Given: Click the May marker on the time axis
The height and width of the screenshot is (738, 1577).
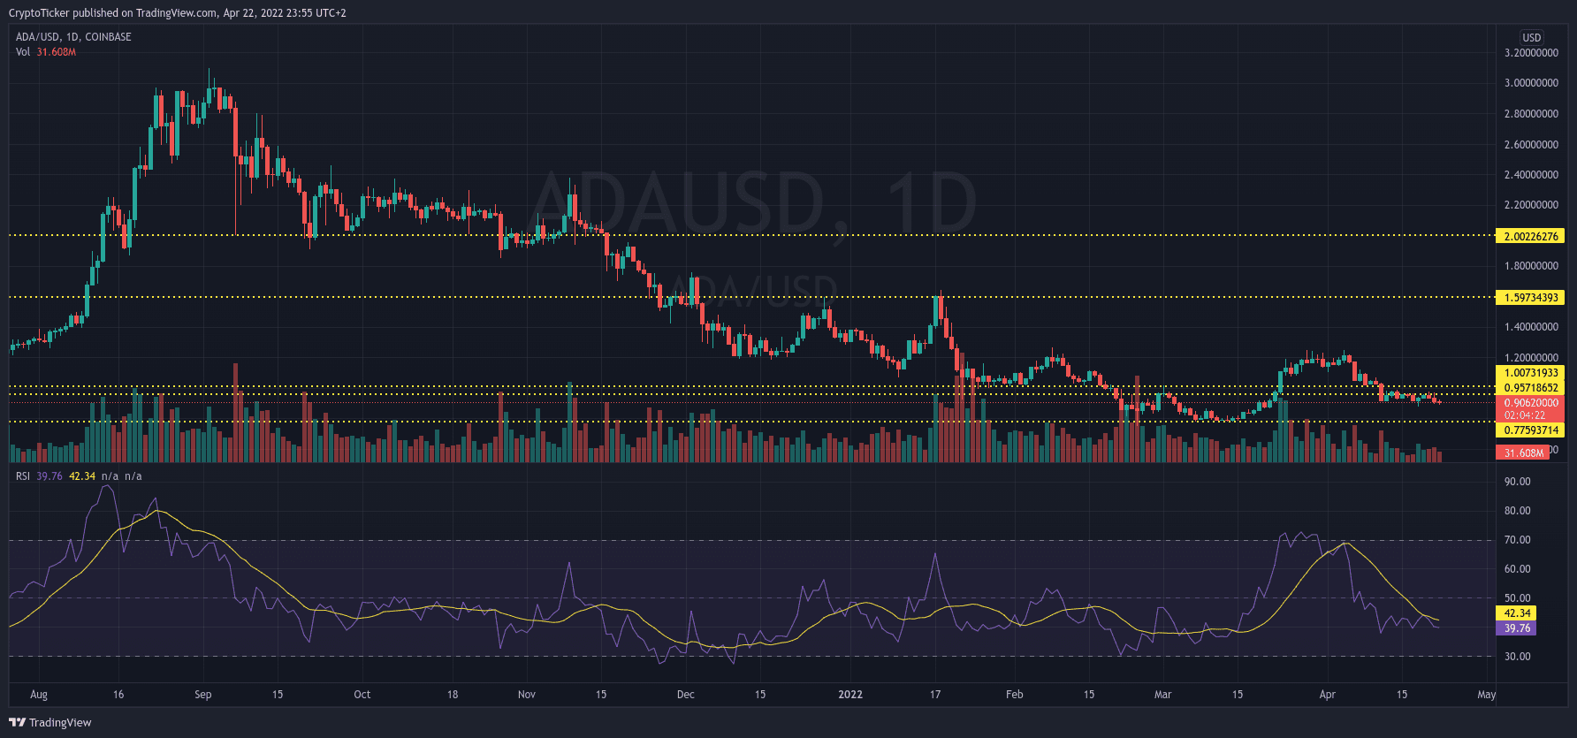Looking at the screenshot, I should pyautogui.click(x=1486, y=695).
